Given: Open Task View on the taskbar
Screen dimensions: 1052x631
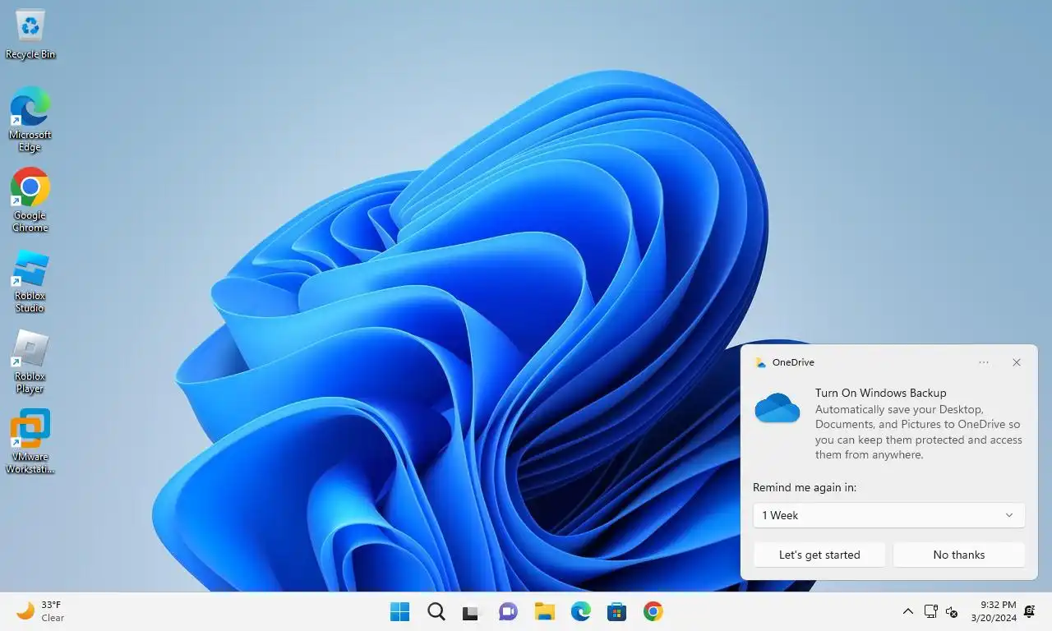Looking at the screenshot, I should (x=470, y=611).
